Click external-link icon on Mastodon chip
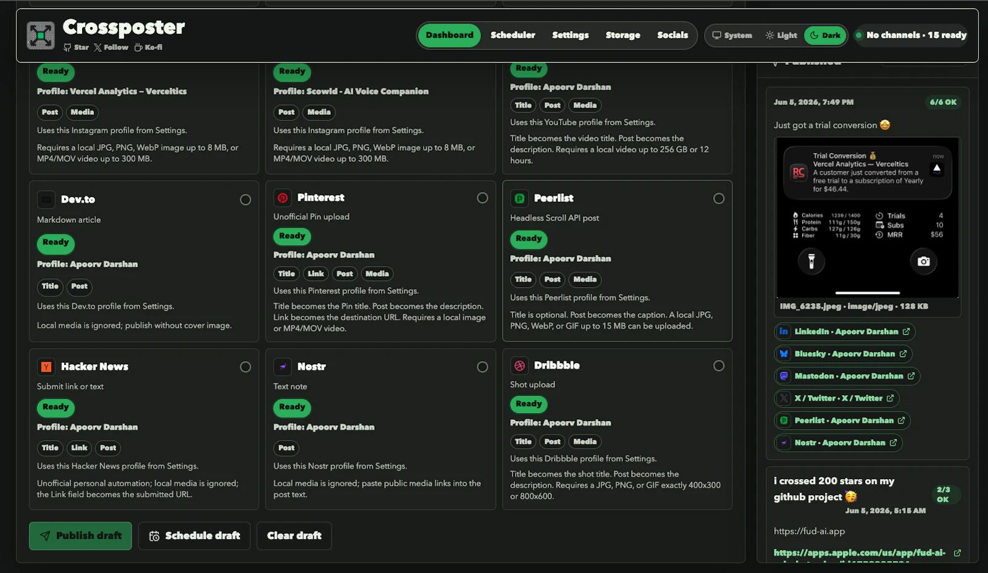The image size is (988, 573). (911, 376)
